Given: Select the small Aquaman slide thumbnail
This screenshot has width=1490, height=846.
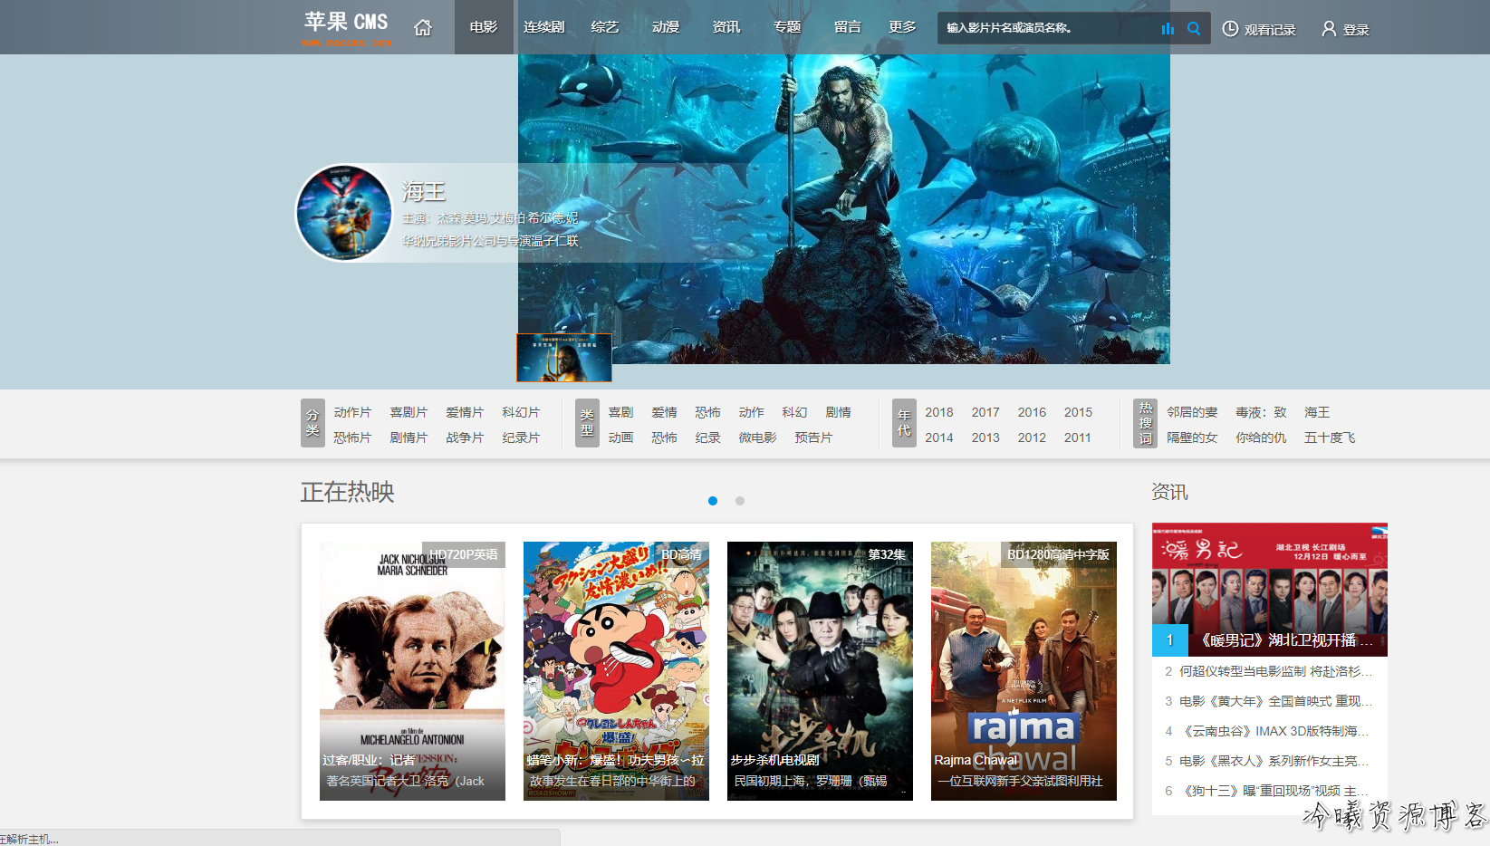Looking at the screenshot, I should tap(564, 358).
